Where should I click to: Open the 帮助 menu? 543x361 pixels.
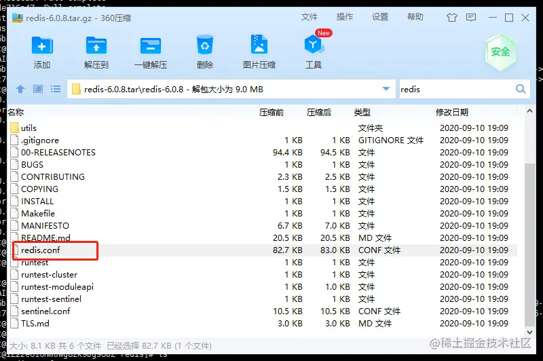[x=415, y=17]
